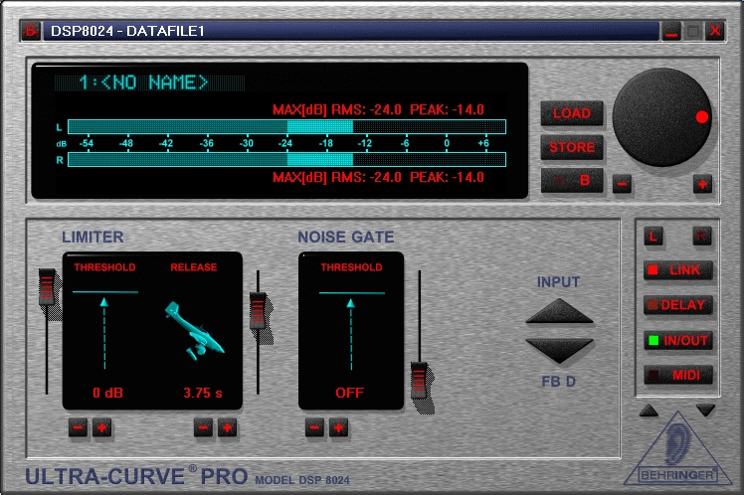This screenshot has width=744, height=495.
Task: Select the L channel button
Action: pyautogui.click(x=652, y=237)
